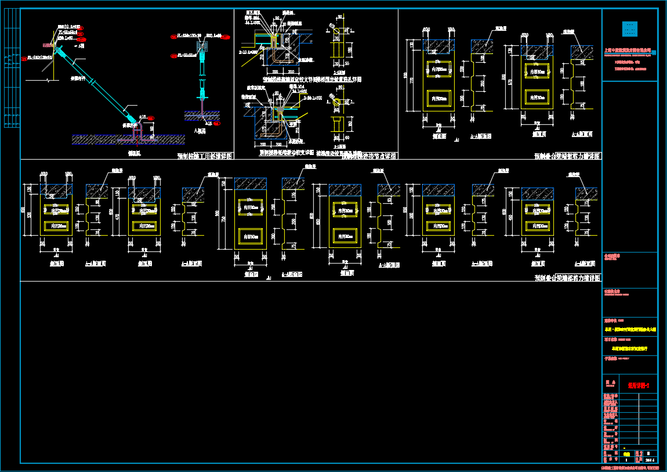This screenshot has height=472, width=667.
Task: Click the red footnote line beneath the title block
Action: [630, 468]
